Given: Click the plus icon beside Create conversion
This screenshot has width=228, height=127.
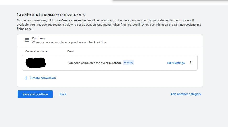Looking at the screenshot, I should click(26, 78).
